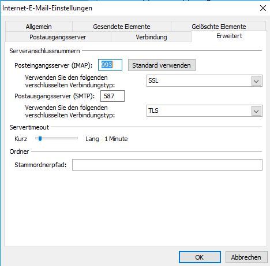Click the IMAP port field showing 993
This screenshot has height=266, width=270.
pyautogui.click(x=110, y=65)
